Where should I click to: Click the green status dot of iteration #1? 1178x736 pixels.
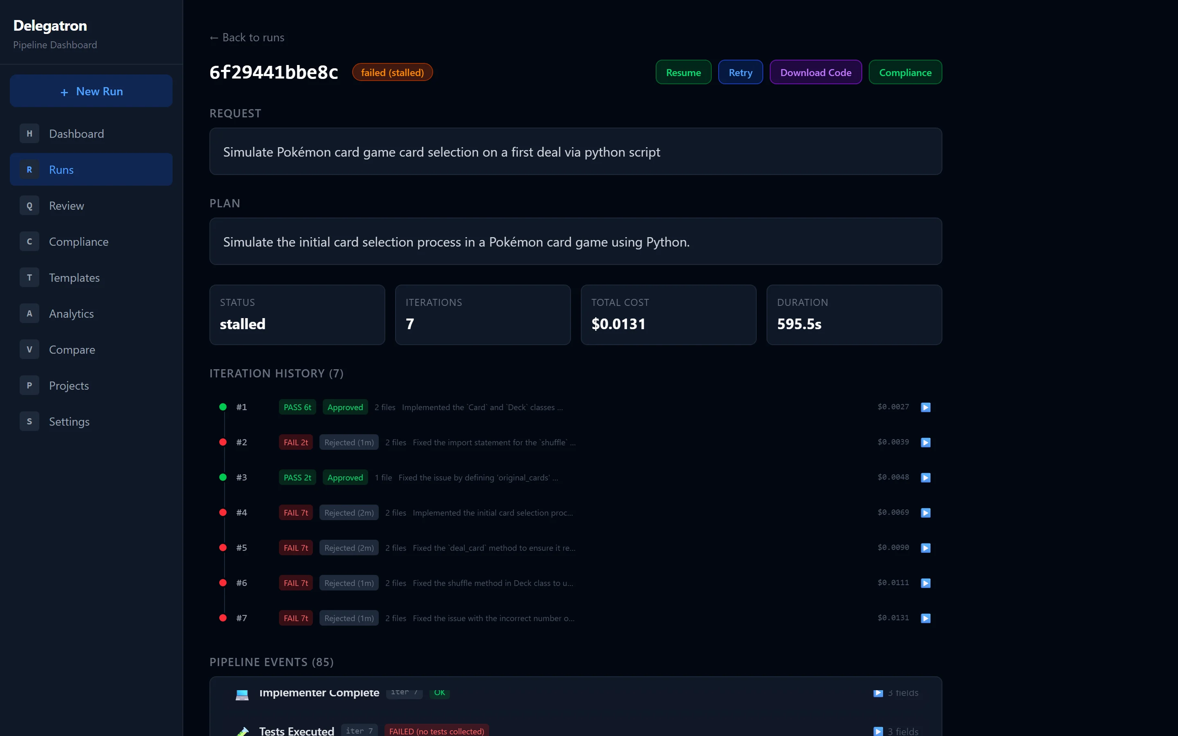(x=223, y=407)
